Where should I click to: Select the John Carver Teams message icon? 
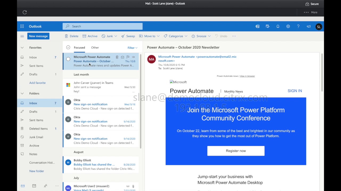68,85
